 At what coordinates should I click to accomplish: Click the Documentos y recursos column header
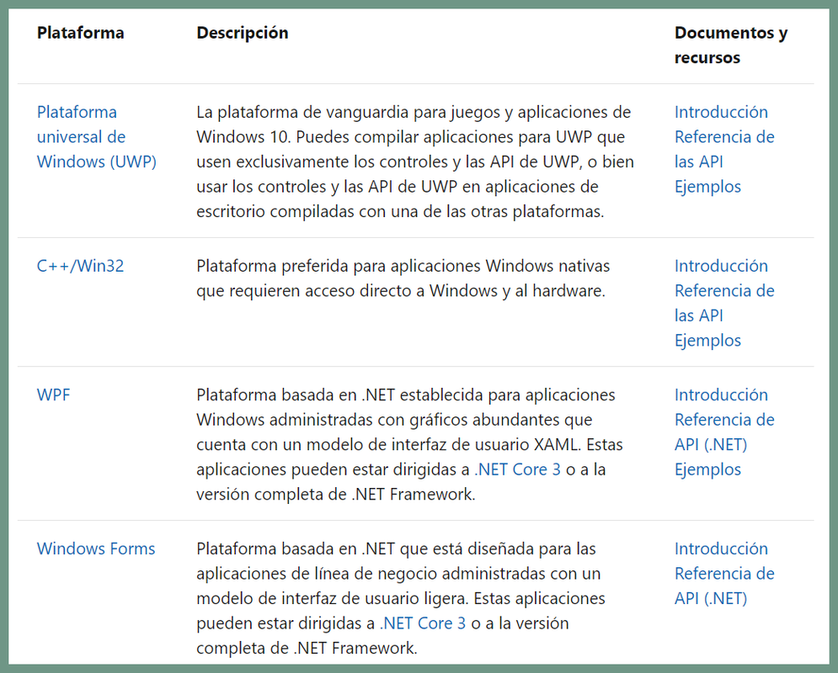click(730, 45)
